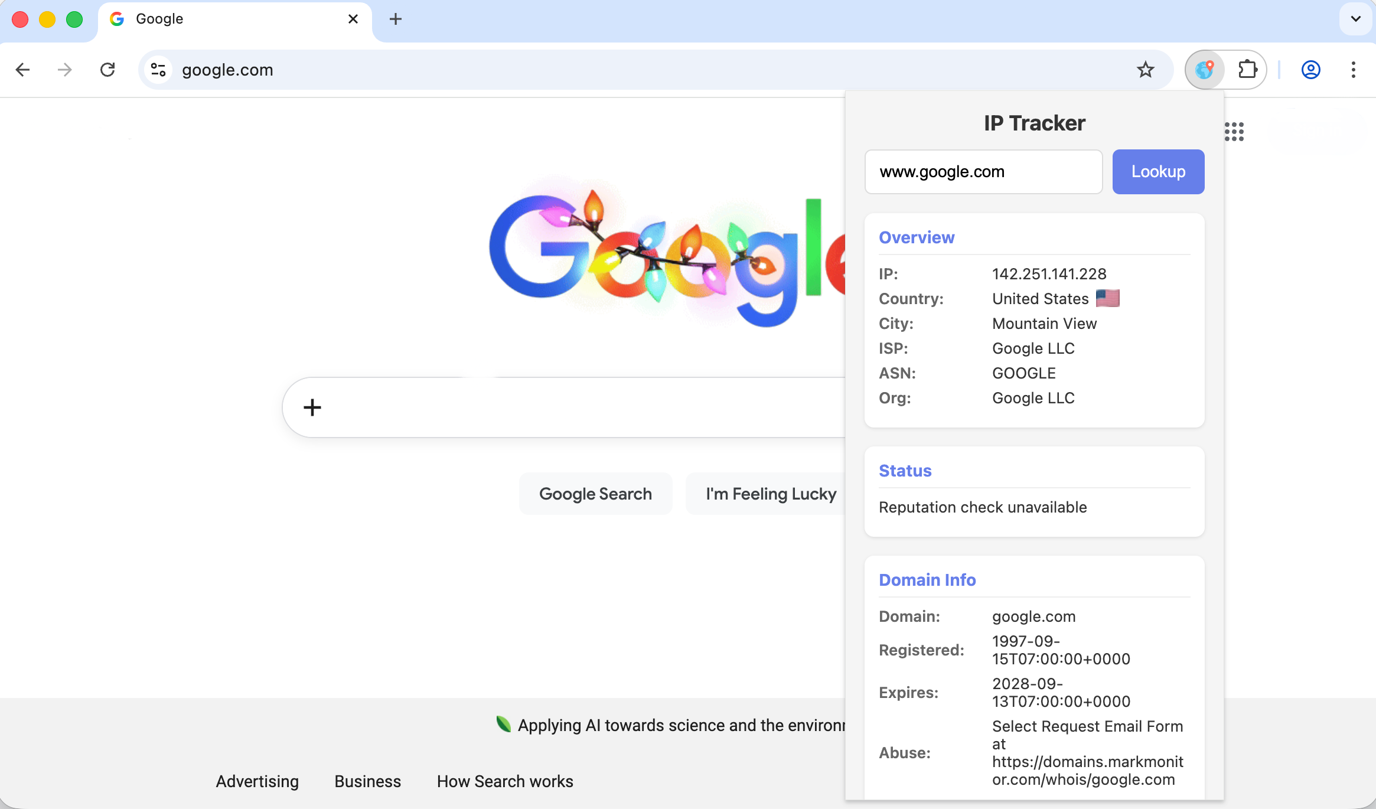Viewport: 1376px width, 809px height.
Task: Click the ISP value Google LLC
Action: pyautogui.click(x=1033, y=348)
